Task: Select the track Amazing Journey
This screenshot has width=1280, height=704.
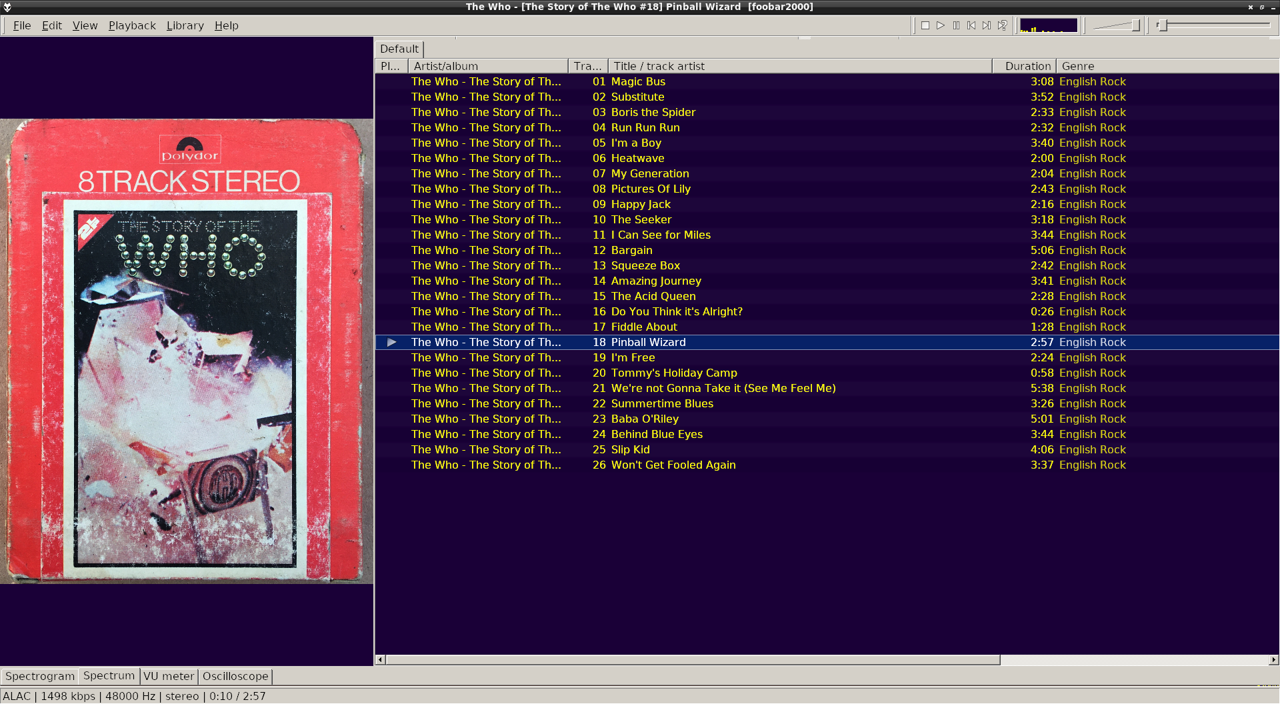Action: pos(827,281)
